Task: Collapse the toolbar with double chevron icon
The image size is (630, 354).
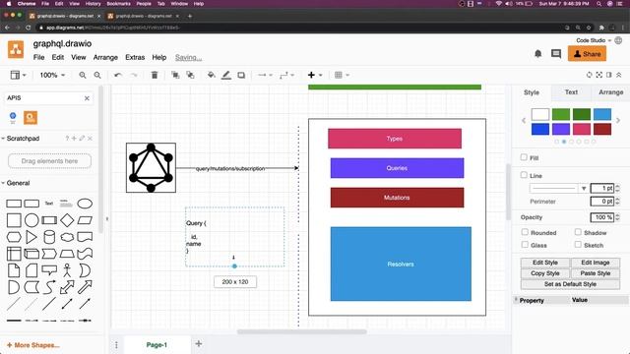Action: click(619, 75)
